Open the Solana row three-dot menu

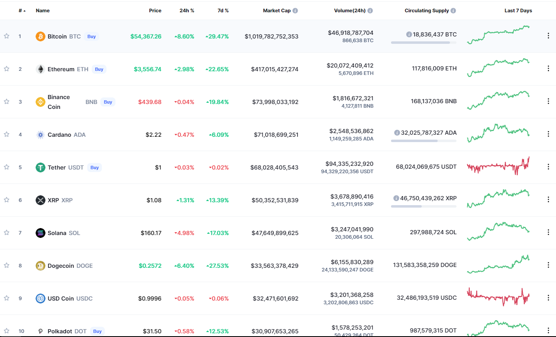click(548, 232)
